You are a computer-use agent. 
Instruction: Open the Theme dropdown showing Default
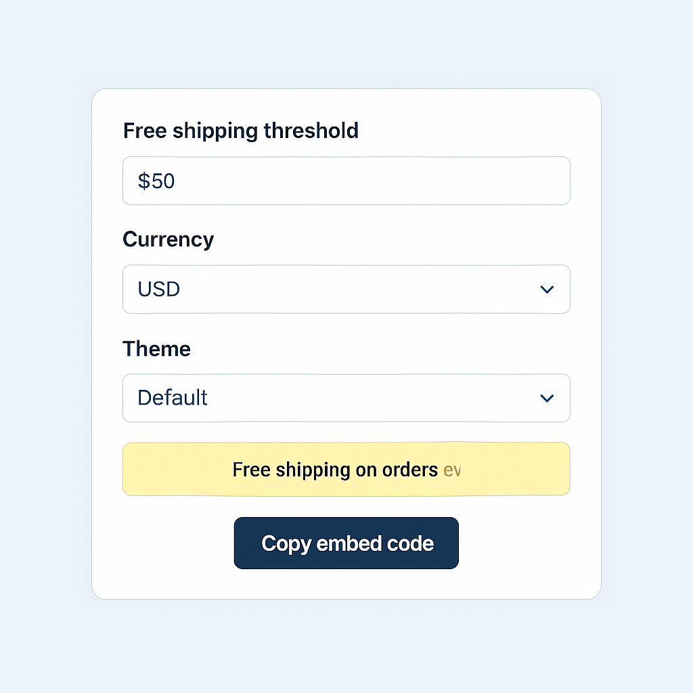346,398
